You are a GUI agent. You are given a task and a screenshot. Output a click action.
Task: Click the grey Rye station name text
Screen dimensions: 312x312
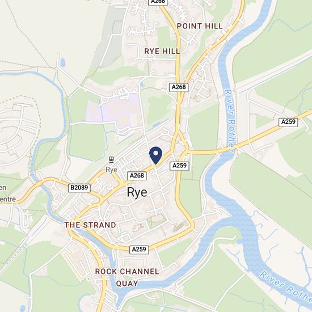111,170
